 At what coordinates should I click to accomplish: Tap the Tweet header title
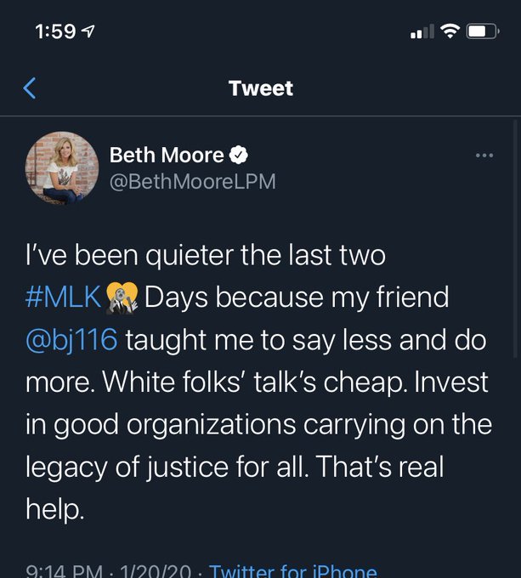pyautogui.click(x=260, y=88)
